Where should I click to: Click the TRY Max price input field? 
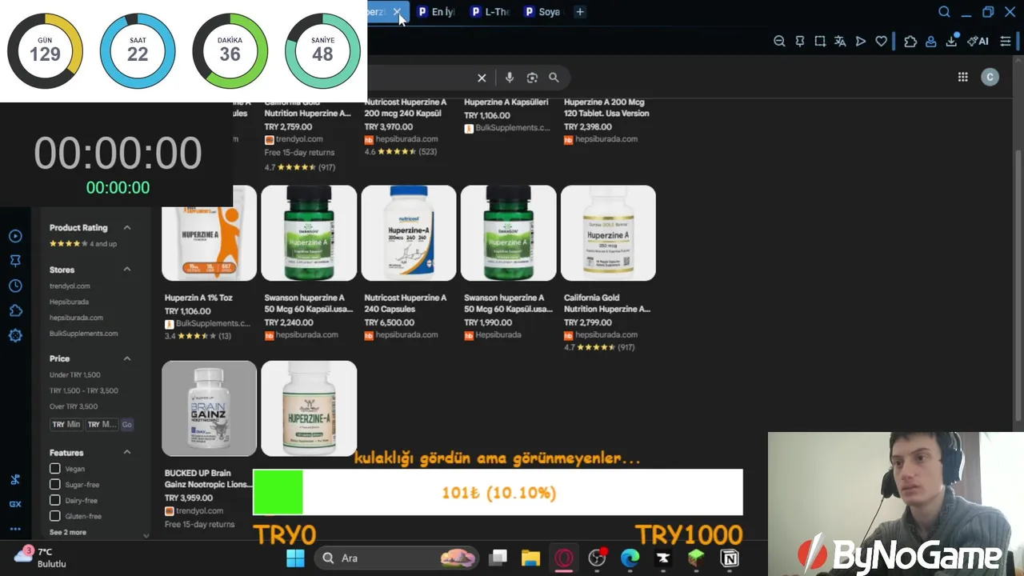click(x=102, y=424)
